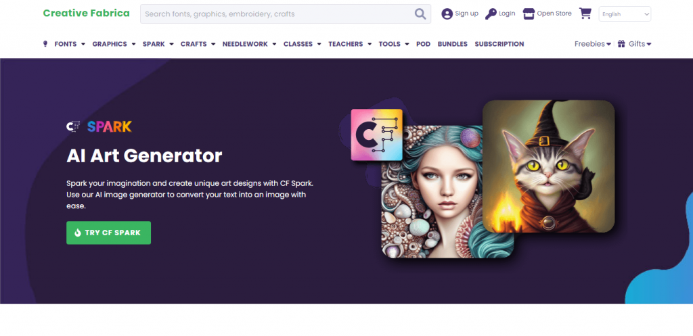Click the Open Store shop icon
The height and width of the screenshot is (336, 693).
pos(529,14)
